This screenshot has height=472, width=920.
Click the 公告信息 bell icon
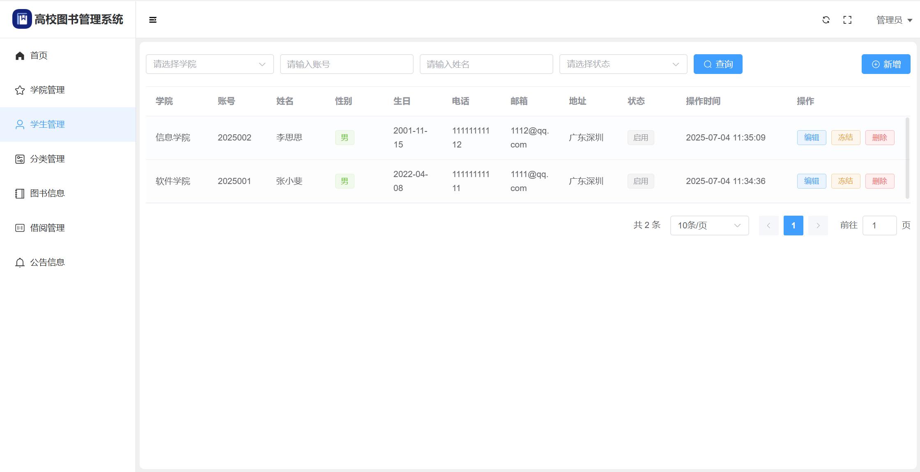20,262
